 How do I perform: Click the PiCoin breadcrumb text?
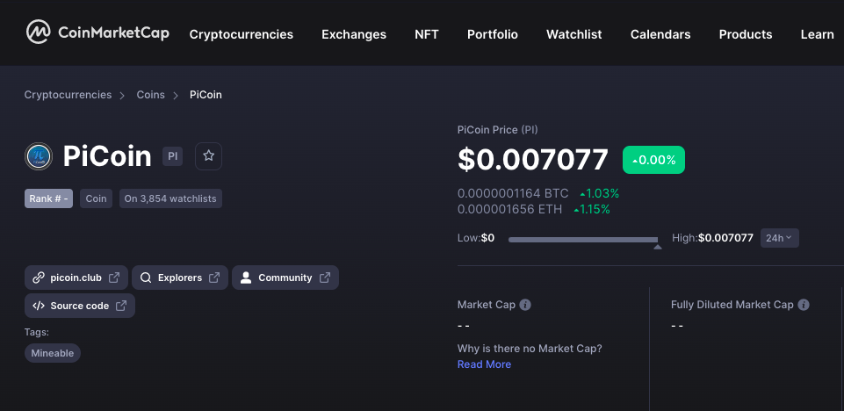206,95
